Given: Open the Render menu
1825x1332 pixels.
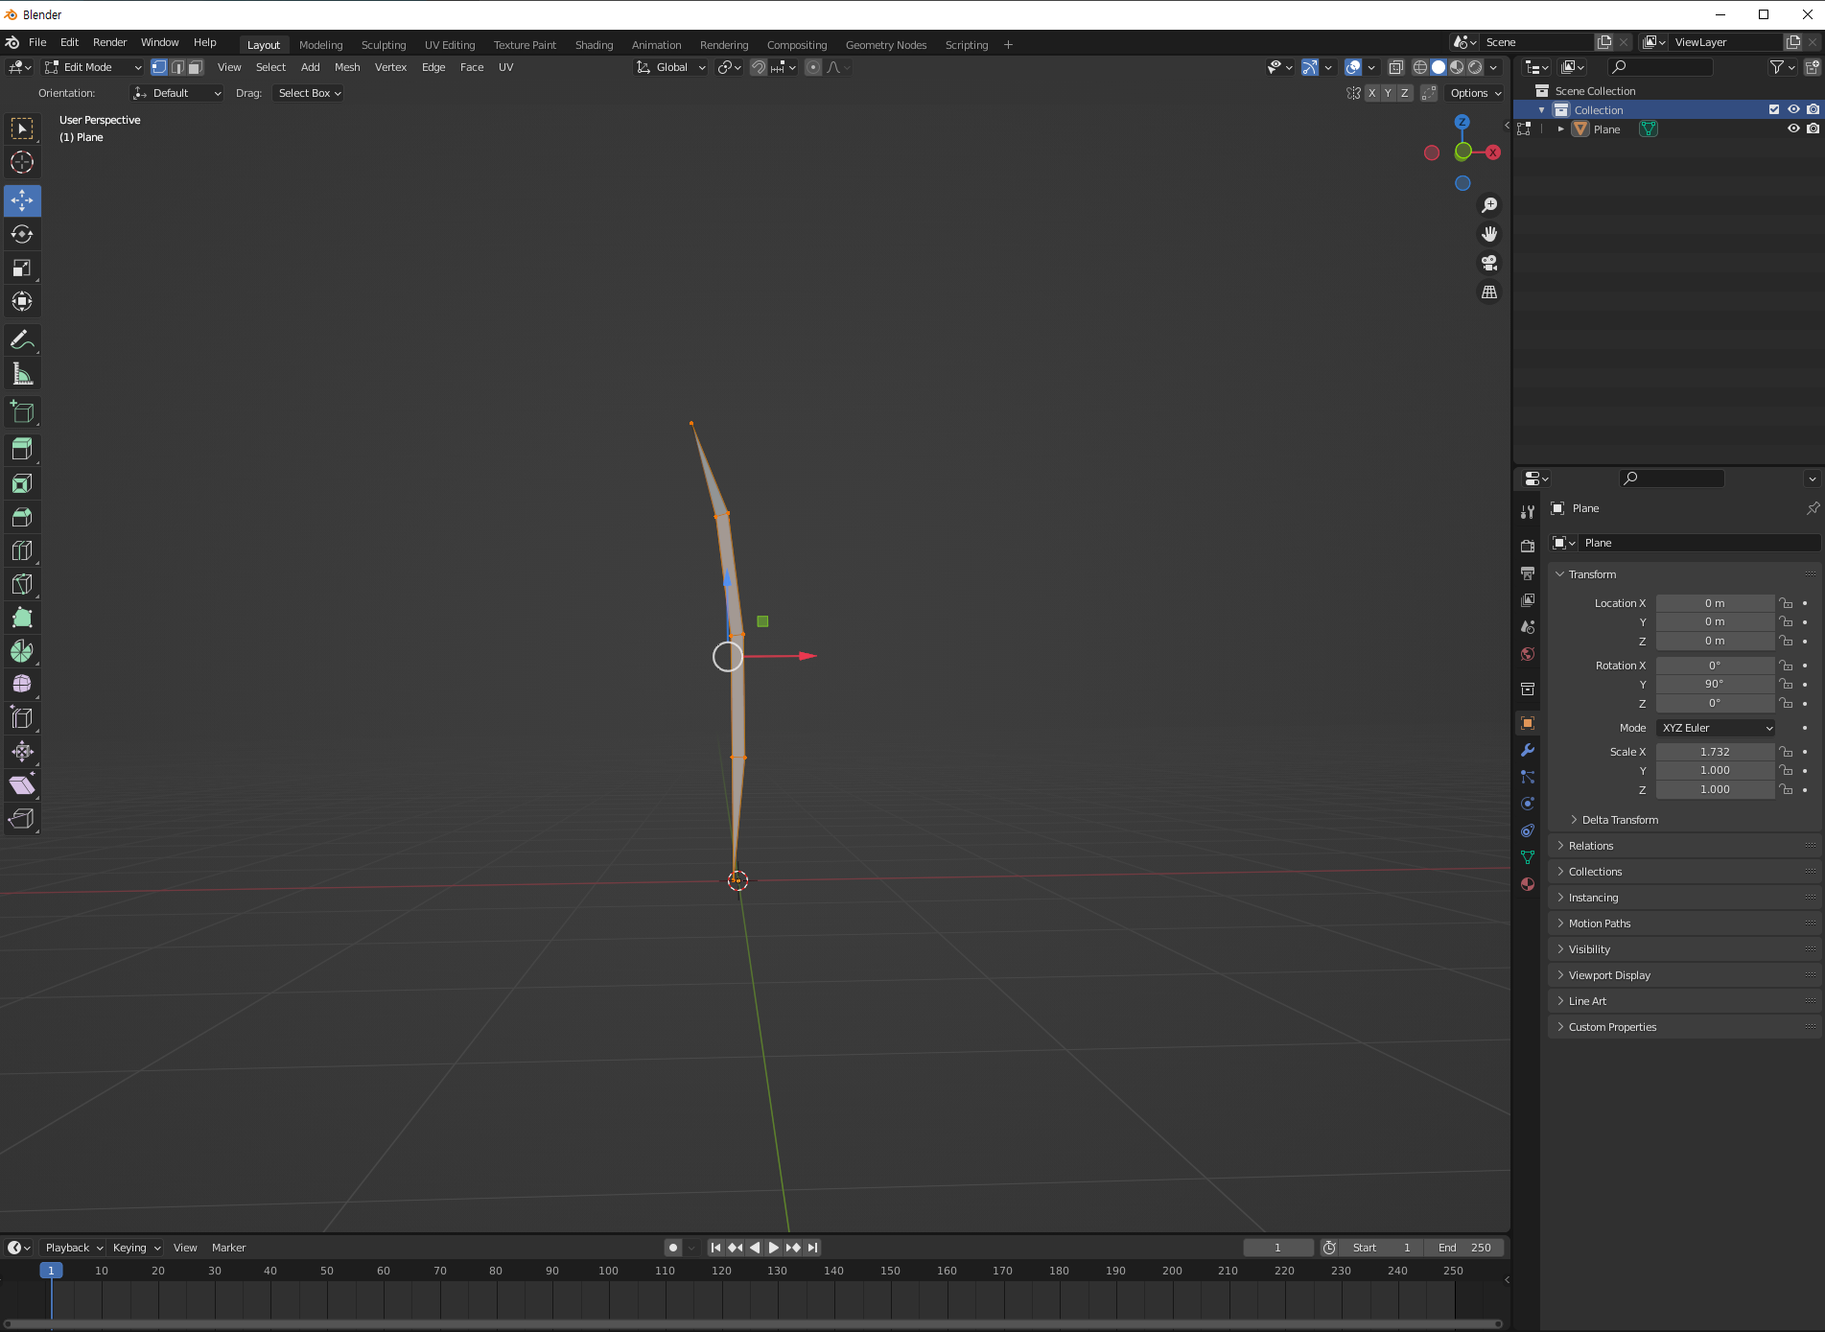Looking at the screenshot, I should click(109, 42).
